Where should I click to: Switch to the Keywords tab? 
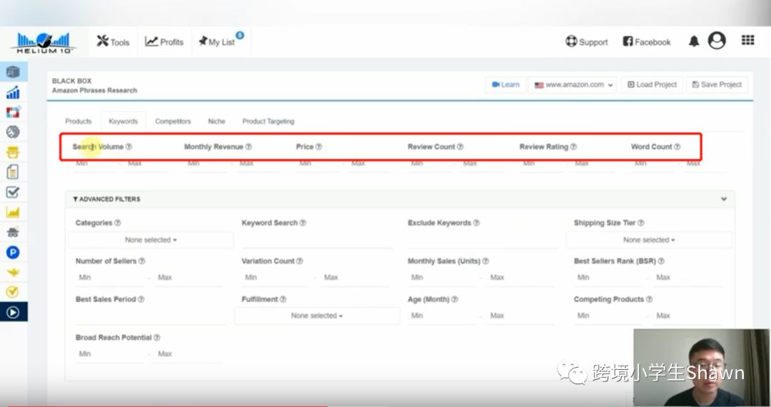click(x=123, y=121)
